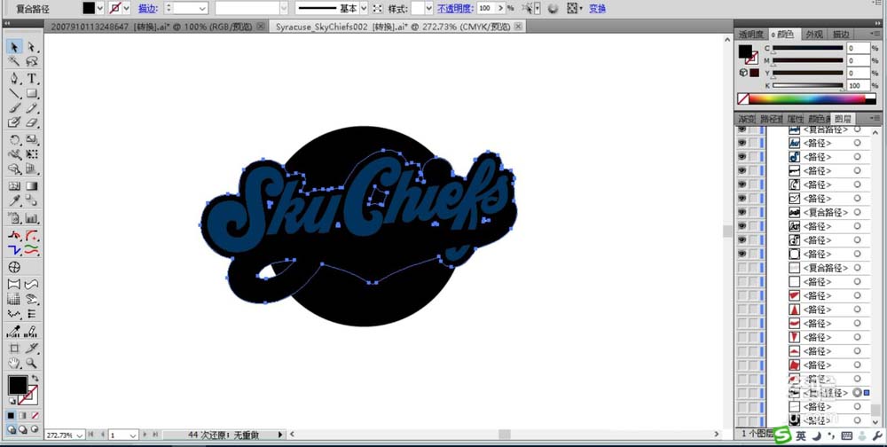Image resolution: width=887 pixels, height=447 pixels.
Task: Click the Sogou input method tray icon
Action: click(782, 435)
